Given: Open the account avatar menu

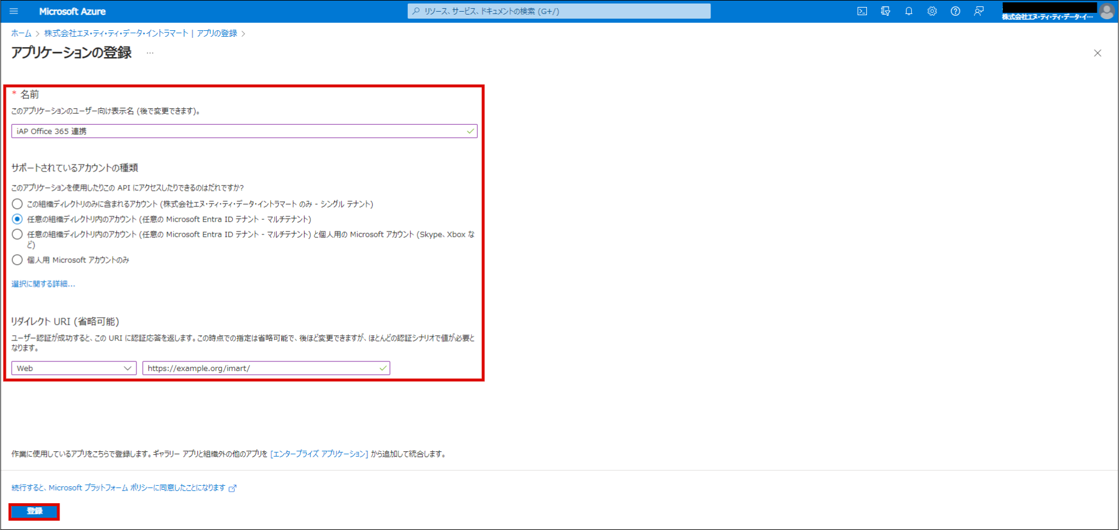Looking at the screenshot, I should coord(1106,11).
